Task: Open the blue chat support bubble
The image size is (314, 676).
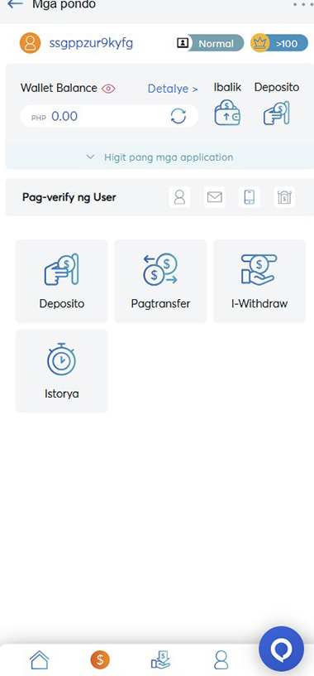Action: tap(281, 649)
